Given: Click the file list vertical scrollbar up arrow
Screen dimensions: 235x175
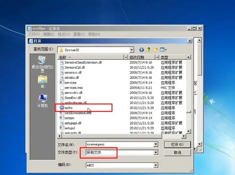Looking at the screenshot, I should [x=188, y=57].
